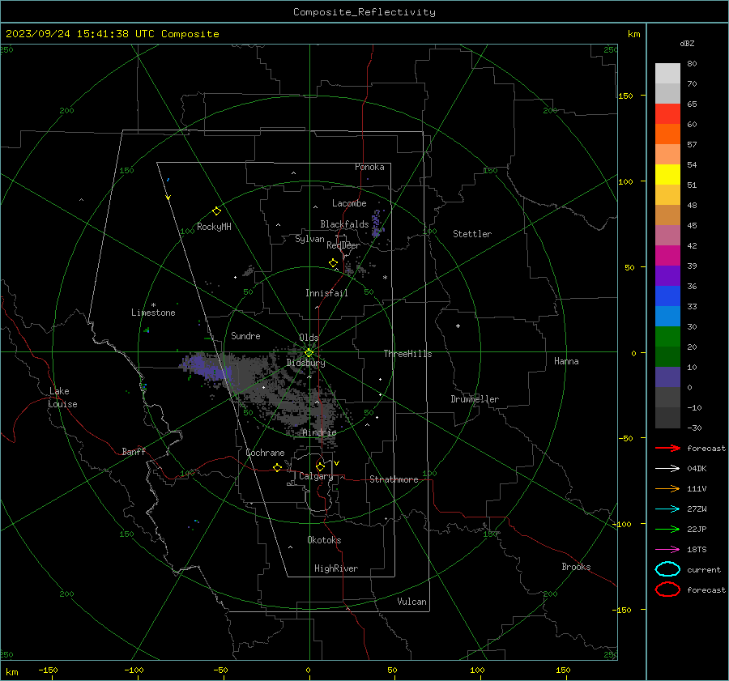This screenshot has width=729, height=681.
Task: Click the Okotoks town label
Action: [x=324, y=540]
